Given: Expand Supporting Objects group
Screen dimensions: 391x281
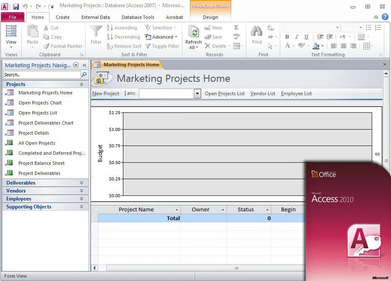Looking at the screenshot, I should click(81, 207).
